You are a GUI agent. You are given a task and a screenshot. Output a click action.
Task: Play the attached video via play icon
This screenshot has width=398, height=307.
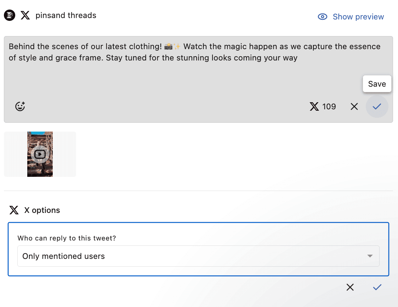click(x=40, y=154)
